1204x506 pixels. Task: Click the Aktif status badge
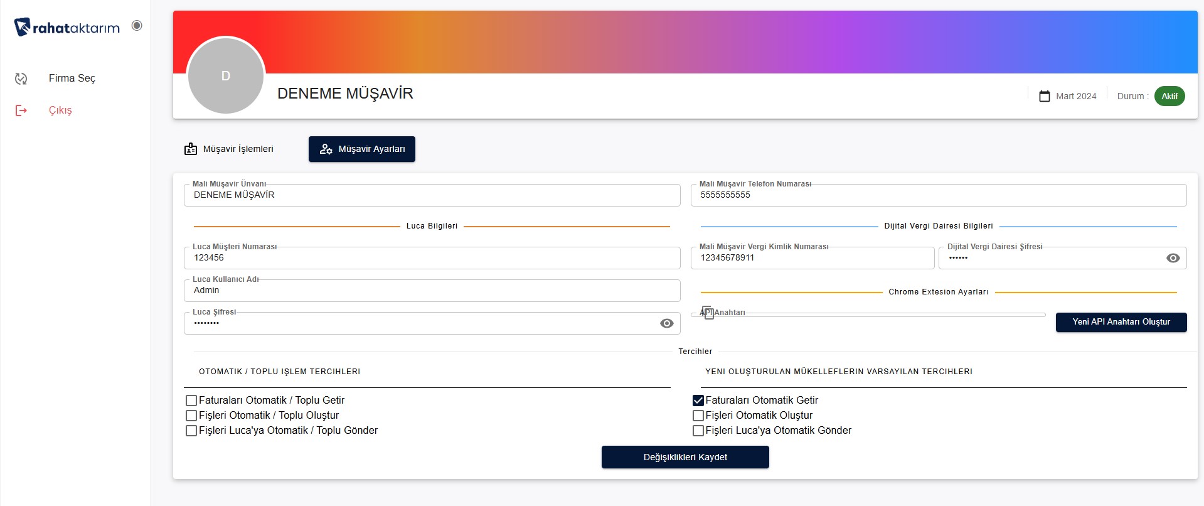pyautogui.click(x=1169, y=96)
